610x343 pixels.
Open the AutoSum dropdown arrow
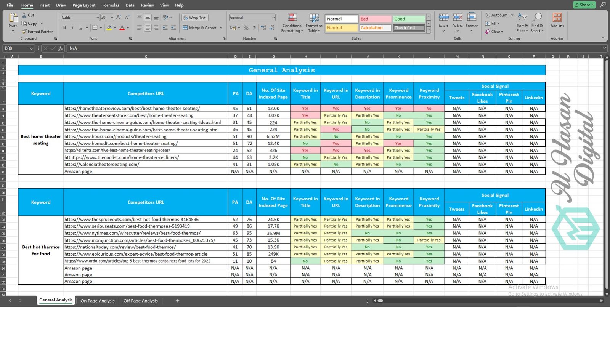512,15
